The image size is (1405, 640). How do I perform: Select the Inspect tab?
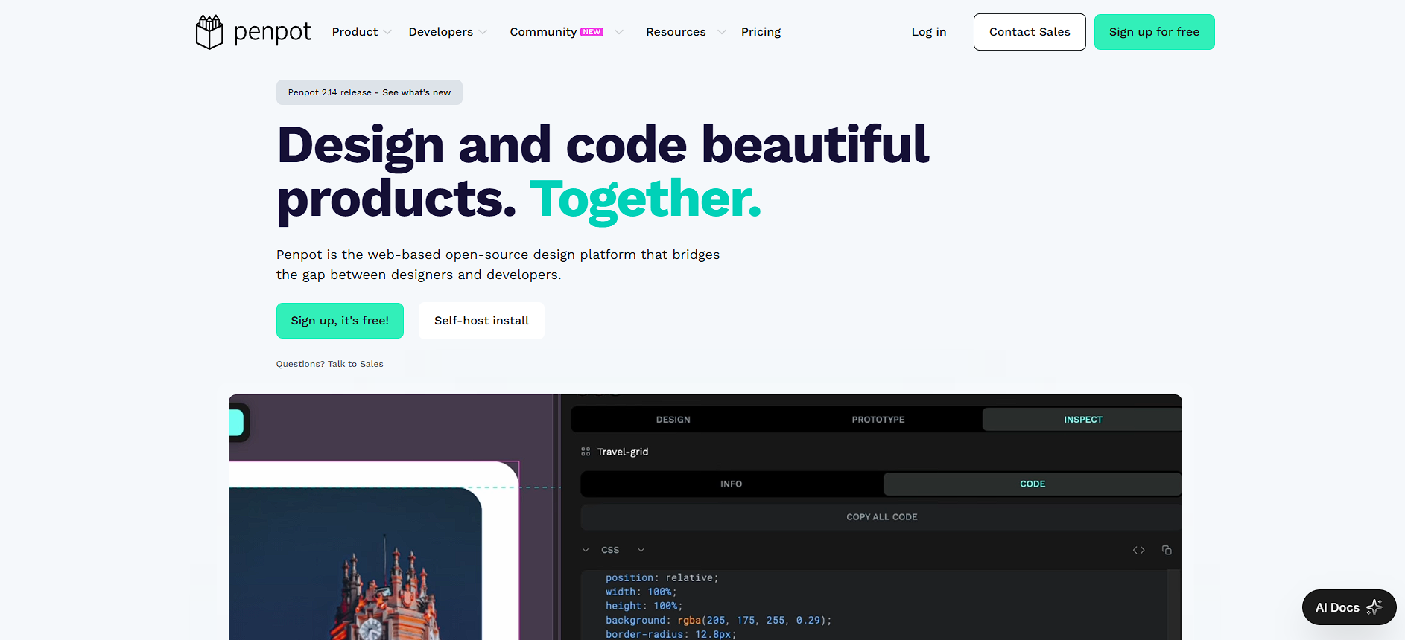coord(1082,420)
